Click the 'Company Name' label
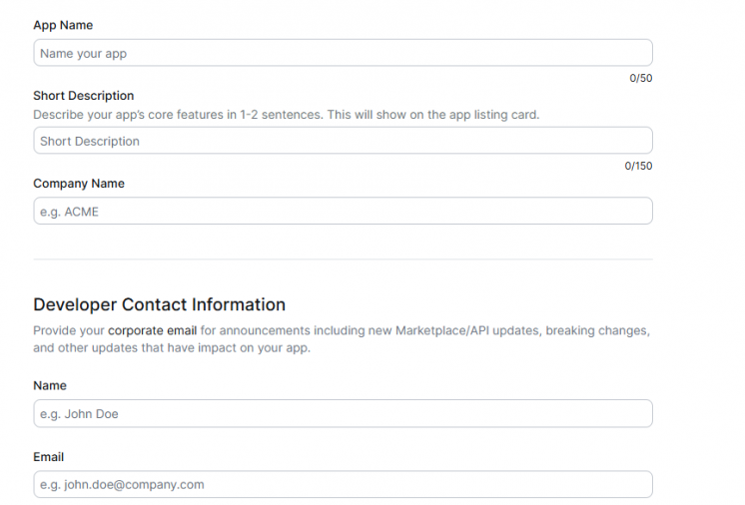Image resolution: width=745 pixels, height=505 pixels. 79,184
